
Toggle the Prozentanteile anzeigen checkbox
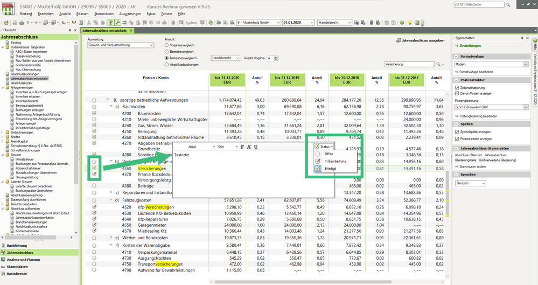coord(457,138)
